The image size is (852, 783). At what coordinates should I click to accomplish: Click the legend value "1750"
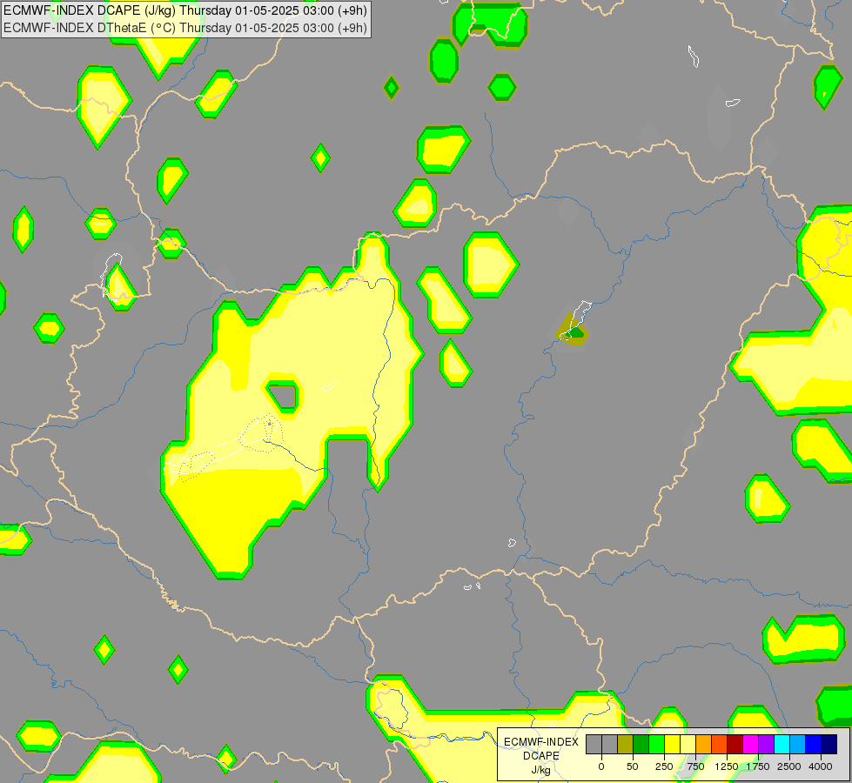pos(758,766)
